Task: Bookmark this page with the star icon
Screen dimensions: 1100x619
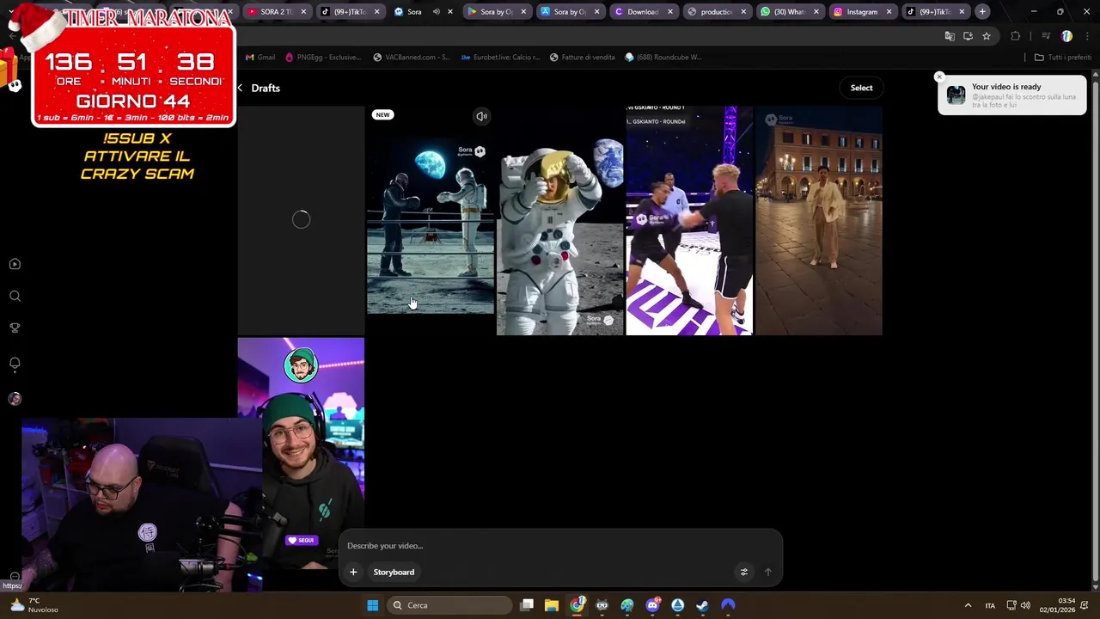Action: tap(987, 36)
